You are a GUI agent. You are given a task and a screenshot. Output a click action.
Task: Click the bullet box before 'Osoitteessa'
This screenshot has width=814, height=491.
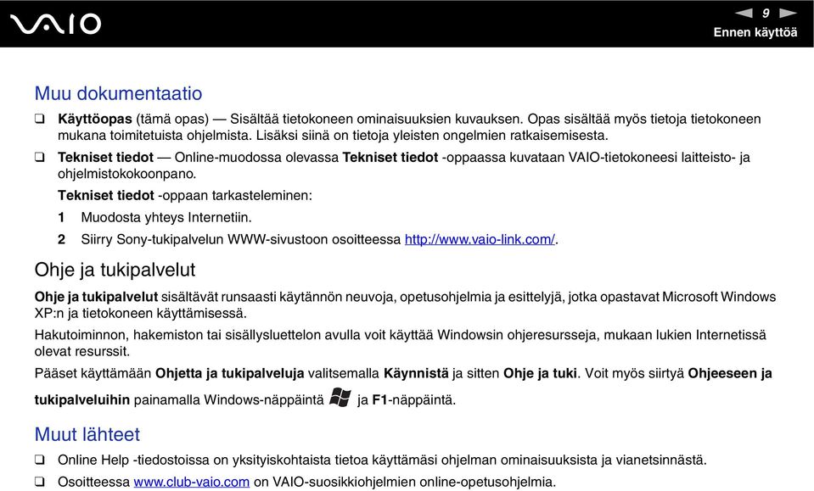[39, 482]
